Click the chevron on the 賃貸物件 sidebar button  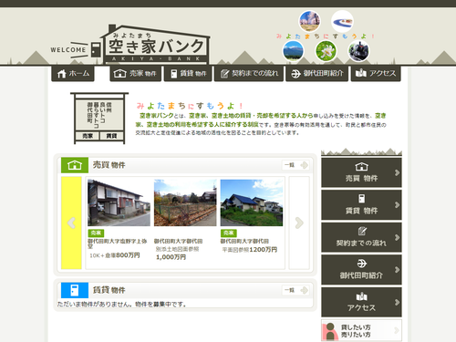[x=397, y=205]
